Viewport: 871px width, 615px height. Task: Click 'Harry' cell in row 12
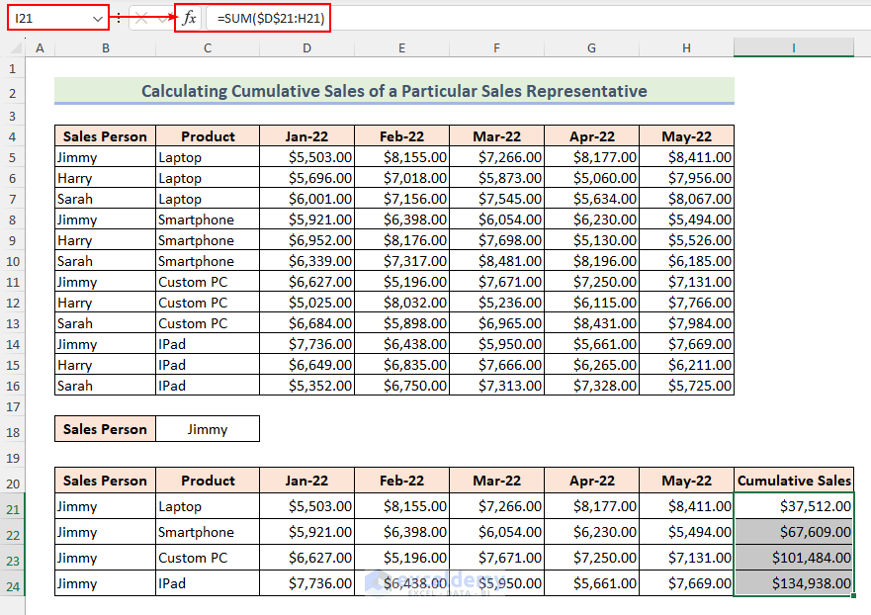105,303
